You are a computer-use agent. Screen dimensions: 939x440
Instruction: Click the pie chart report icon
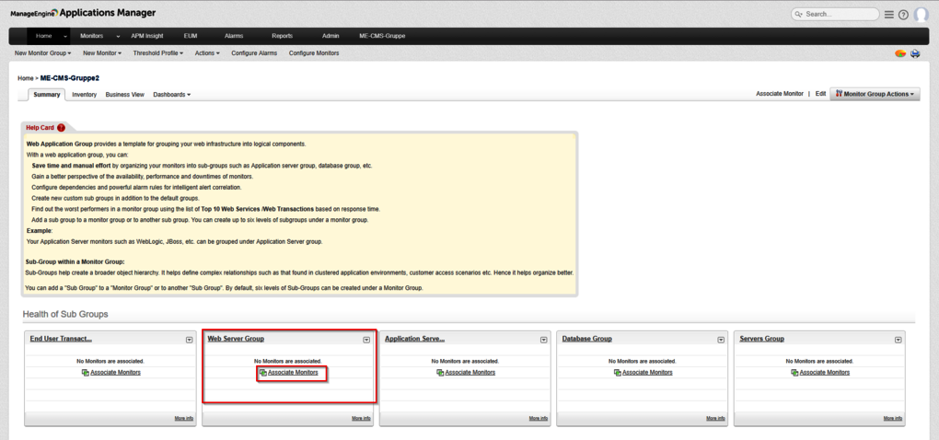900,54
